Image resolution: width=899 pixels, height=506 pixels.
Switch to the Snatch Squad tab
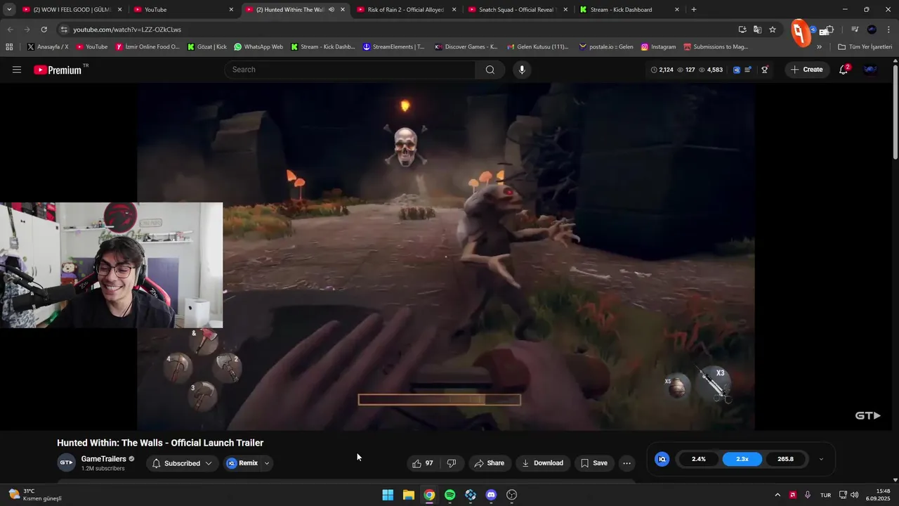(x=517, y=10)
